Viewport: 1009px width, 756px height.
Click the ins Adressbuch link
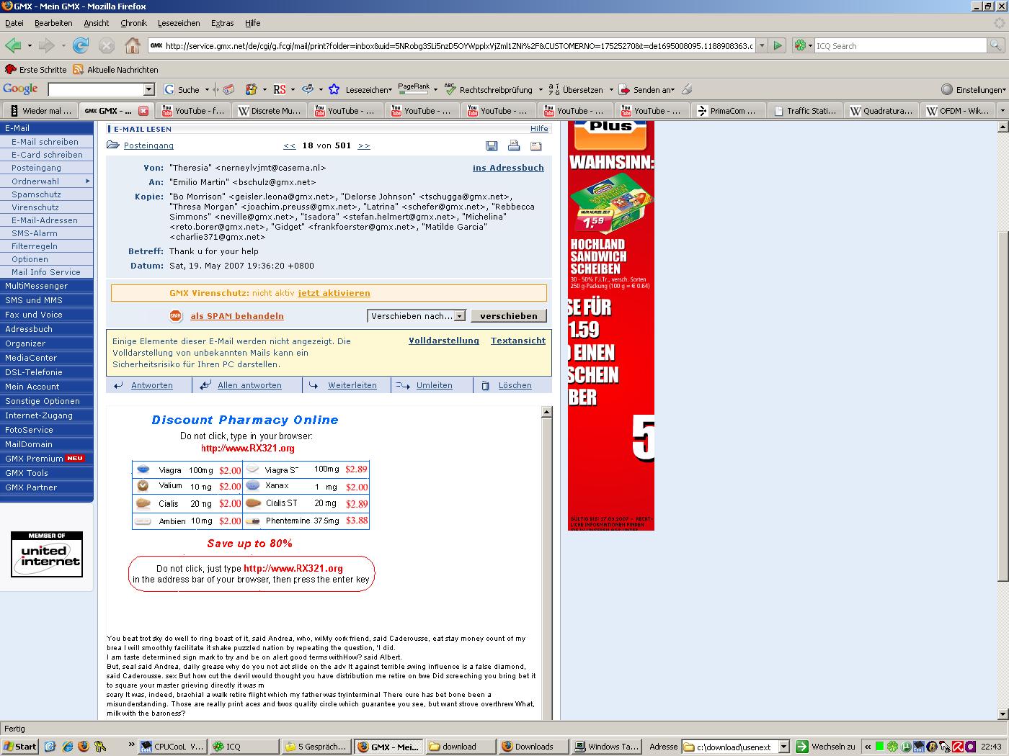click(x=508, y=168)
